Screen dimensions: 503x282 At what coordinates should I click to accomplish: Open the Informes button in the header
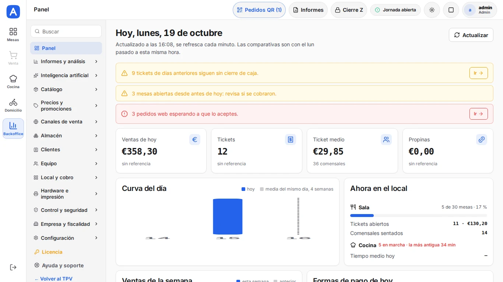308,10
